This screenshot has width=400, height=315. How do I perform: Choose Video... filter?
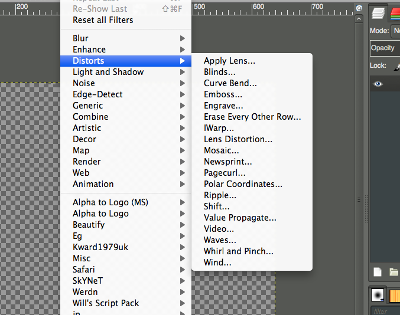252,229
